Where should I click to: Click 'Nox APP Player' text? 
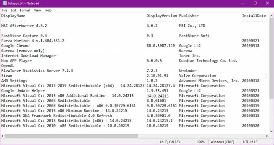(16, 61)
